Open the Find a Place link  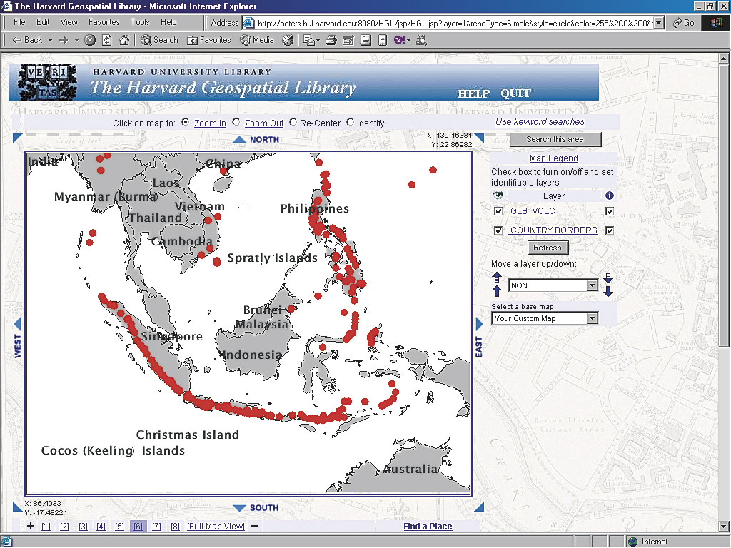pos(428,526)
